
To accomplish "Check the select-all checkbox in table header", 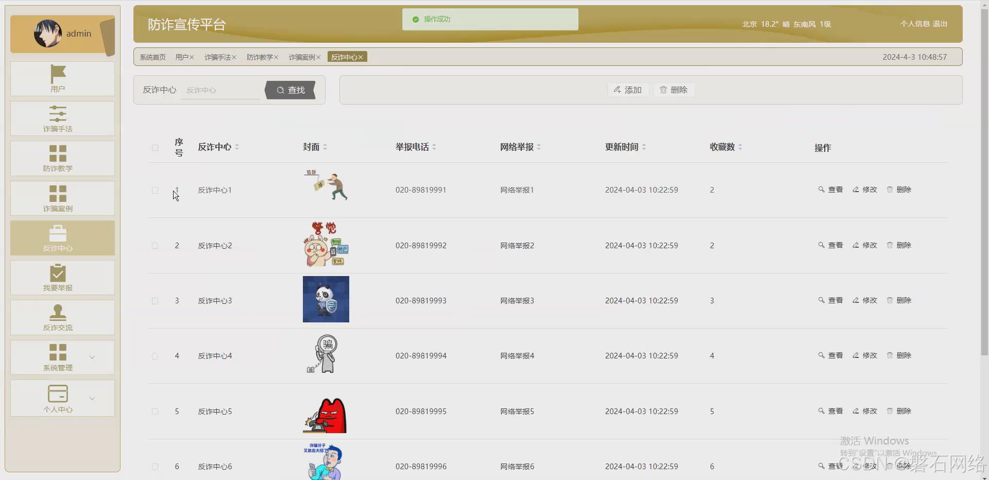I will tap(155, 148).
